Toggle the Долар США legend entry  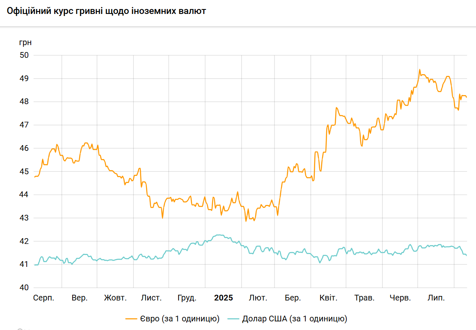[295, 319]
